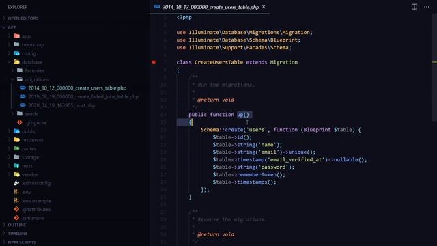Close the create_users_table.php tab
Screen dimensions: 437x246
pos(264,7)
